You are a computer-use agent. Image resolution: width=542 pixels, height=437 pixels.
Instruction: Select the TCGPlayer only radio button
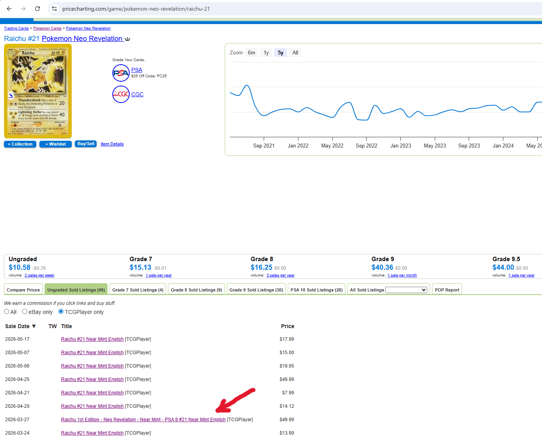pyautogui.click(x=61, y=312)
